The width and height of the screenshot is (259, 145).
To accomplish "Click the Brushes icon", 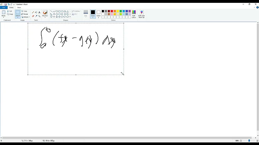I will (45, 13).
